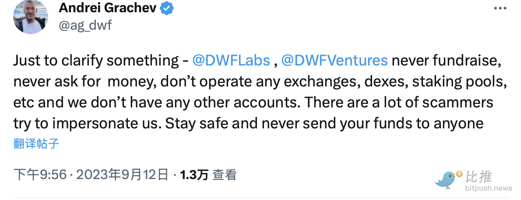Click the blue verified checkmark badge
The width and height of the screenshot is (521, 200).
coord(168,8)
